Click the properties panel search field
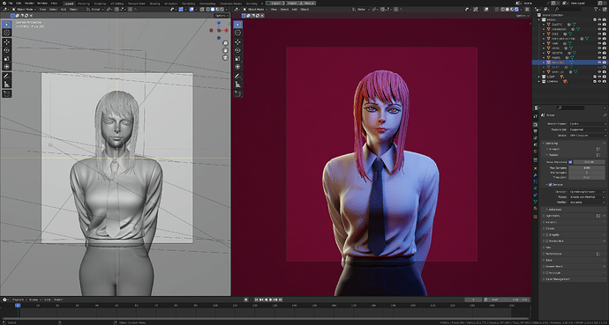Image resolution: width=609 pixels, height=325 pixels. tap(570, 107)
